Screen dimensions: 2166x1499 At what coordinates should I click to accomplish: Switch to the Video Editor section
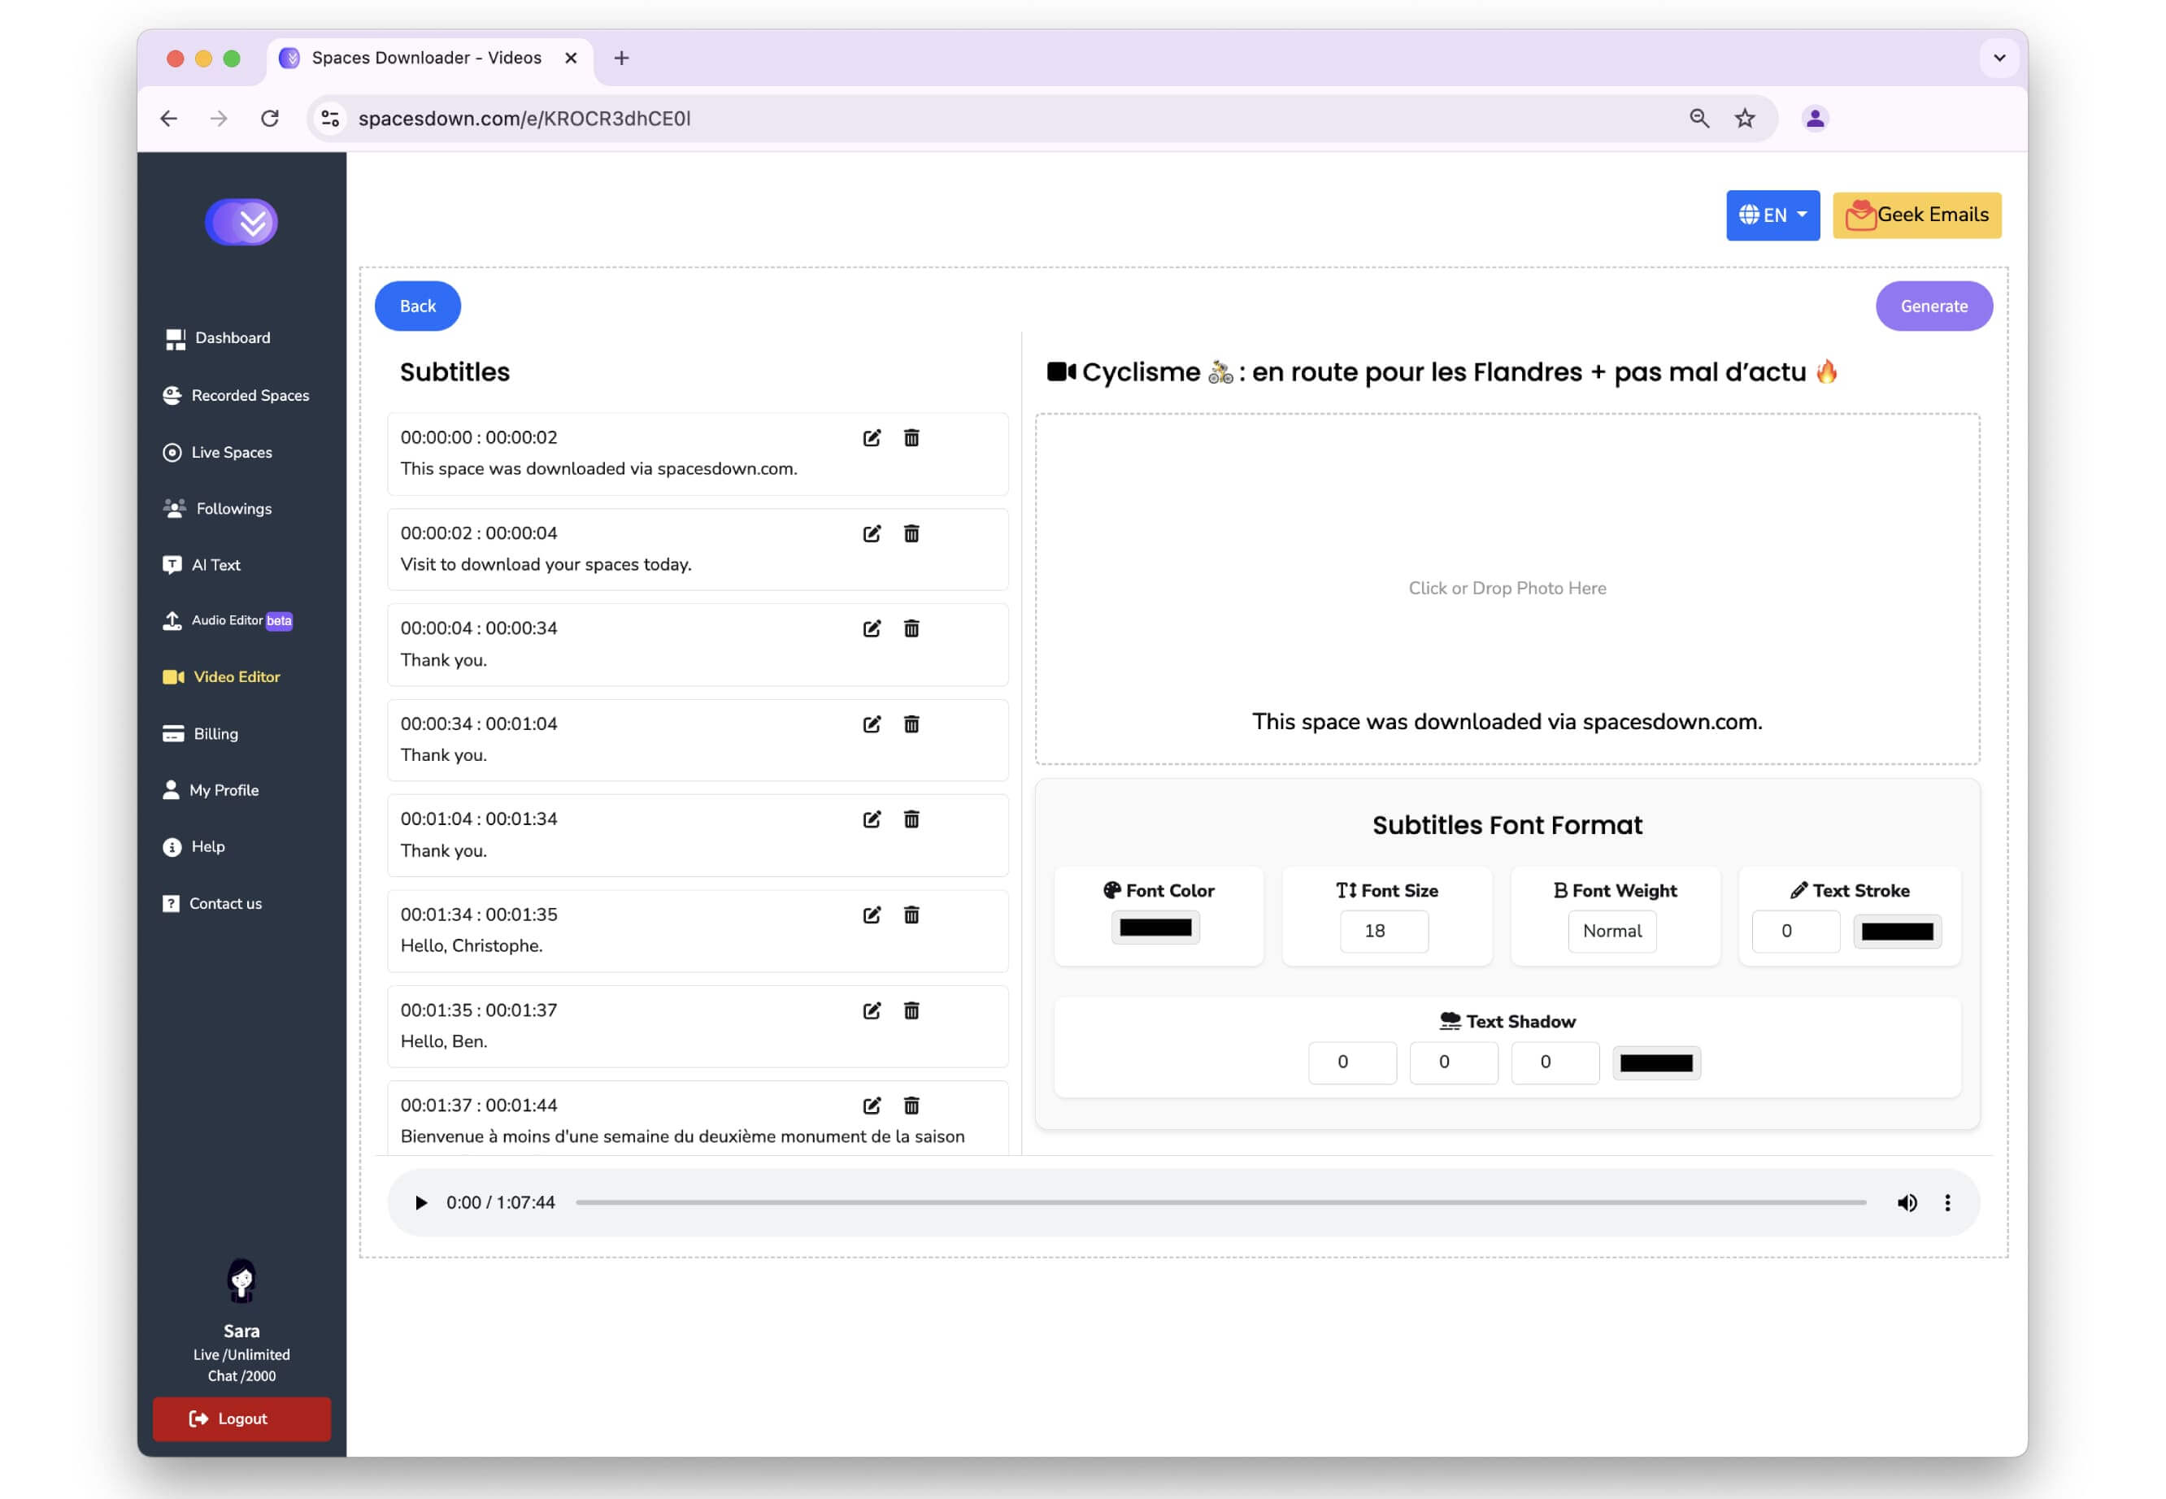[236, 676]
